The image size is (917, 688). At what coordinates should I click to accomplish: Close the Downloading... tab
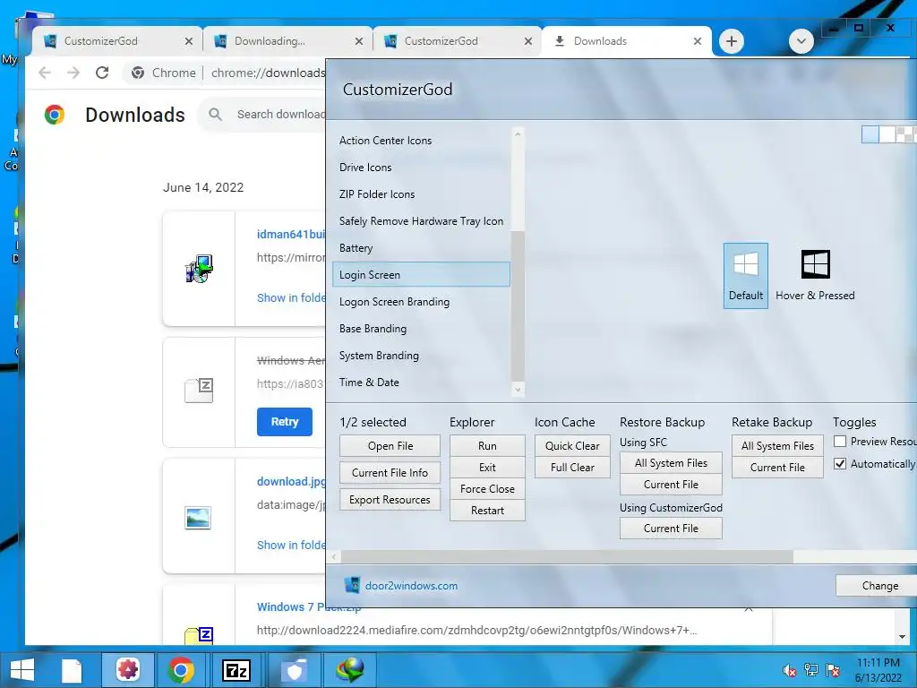[359, 41]
